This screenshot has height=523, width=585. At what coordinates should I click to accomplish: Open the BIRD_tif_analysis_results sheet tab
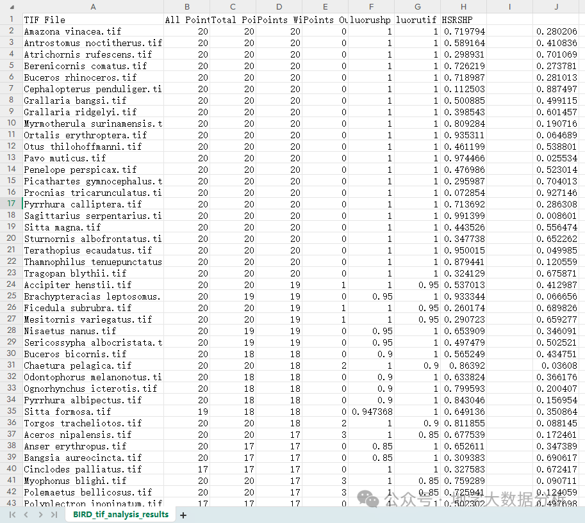[120, 515]
